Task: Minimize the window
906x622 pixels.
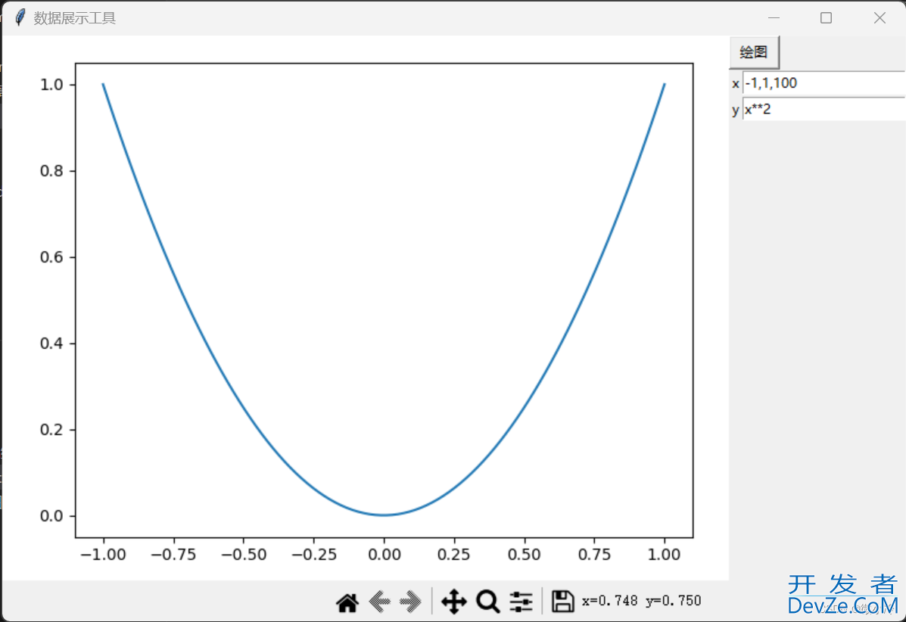Action: coord(774,18)
